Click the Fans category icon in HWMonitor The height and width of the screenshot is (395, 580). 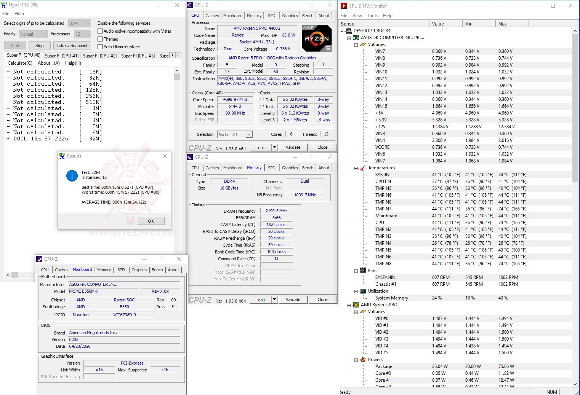pos(363,271)
